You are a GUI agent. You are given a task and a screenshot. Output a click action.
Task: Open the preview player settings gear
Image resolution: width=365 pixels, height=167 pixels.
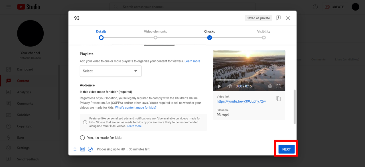270,86
